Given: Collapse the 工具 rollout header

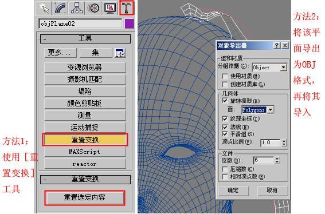Looking at the screenshot, I should 85,38.
